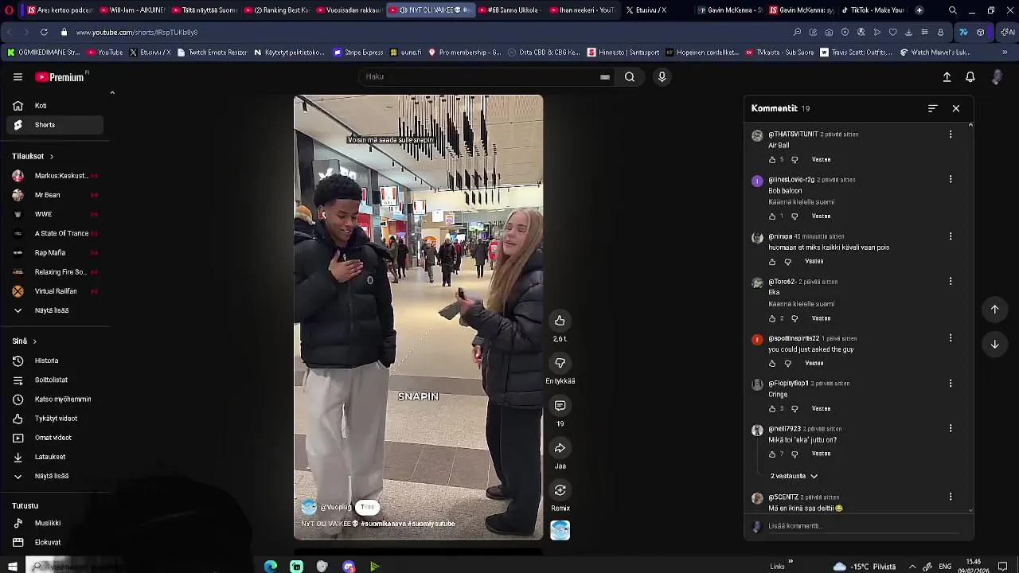Click the browser address bar URL

137,33
